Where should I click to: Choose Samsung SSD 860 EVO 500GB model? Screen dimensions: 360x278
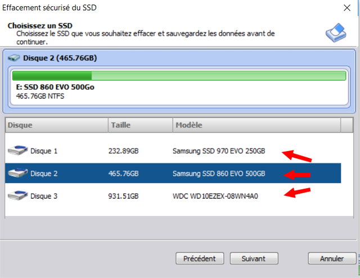tap(219, 174)
